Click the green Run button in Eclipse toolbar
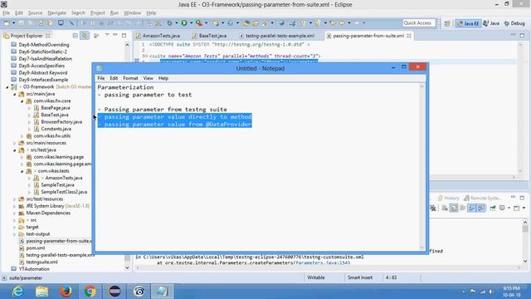Image resolution: width=531 pixels, height=299 pixels. pyautogui.click(x=184, y=23)
